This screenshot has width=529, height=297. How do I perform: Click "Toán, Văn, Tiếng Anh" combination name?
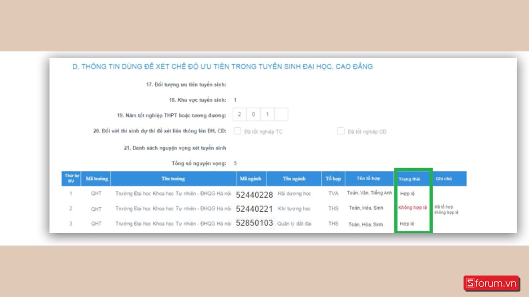[369, 193]
